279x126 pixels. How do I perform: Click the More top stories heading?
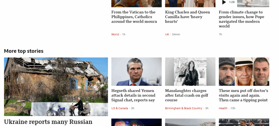(24, 51)
